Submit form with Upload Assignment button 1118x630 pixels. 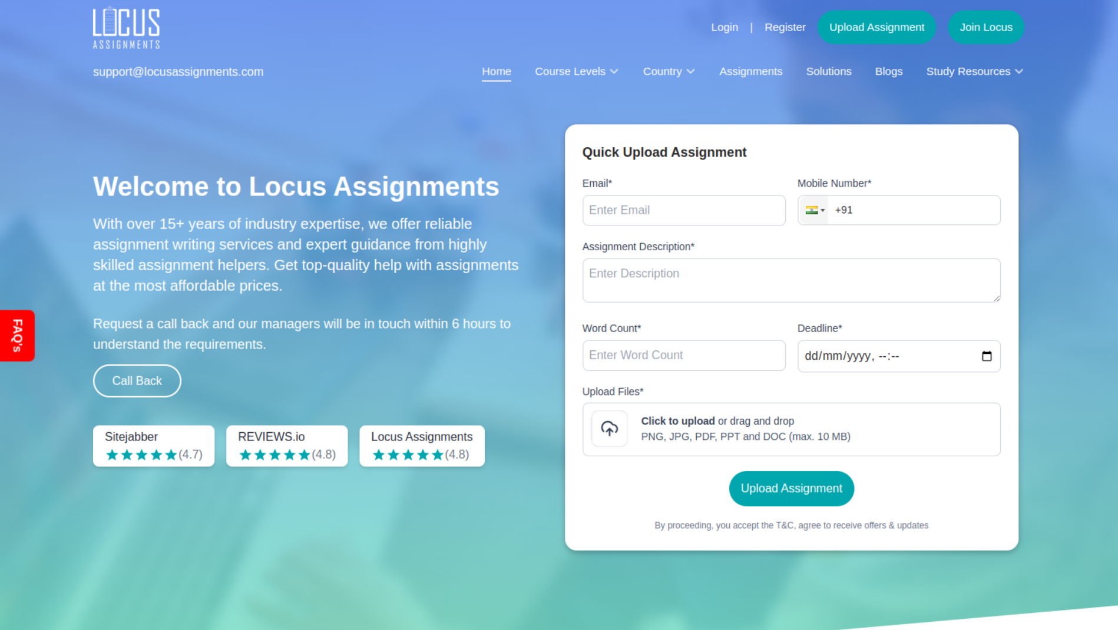[x=791, y=488]
